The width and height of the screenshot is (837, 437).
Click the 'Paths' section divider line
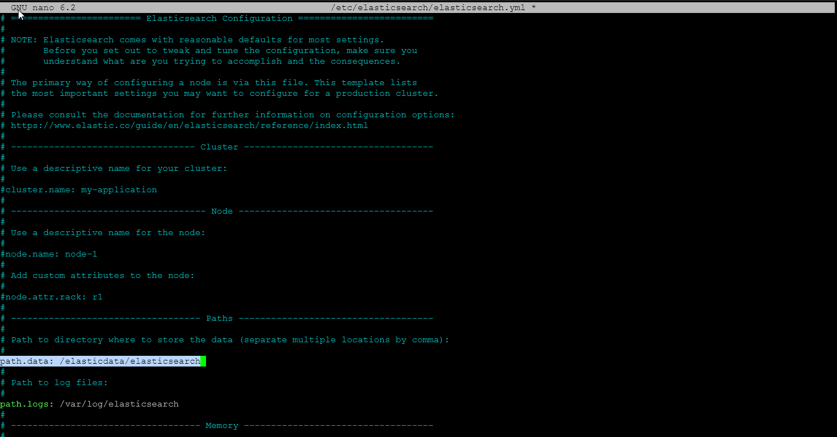[x=217, y=319]
